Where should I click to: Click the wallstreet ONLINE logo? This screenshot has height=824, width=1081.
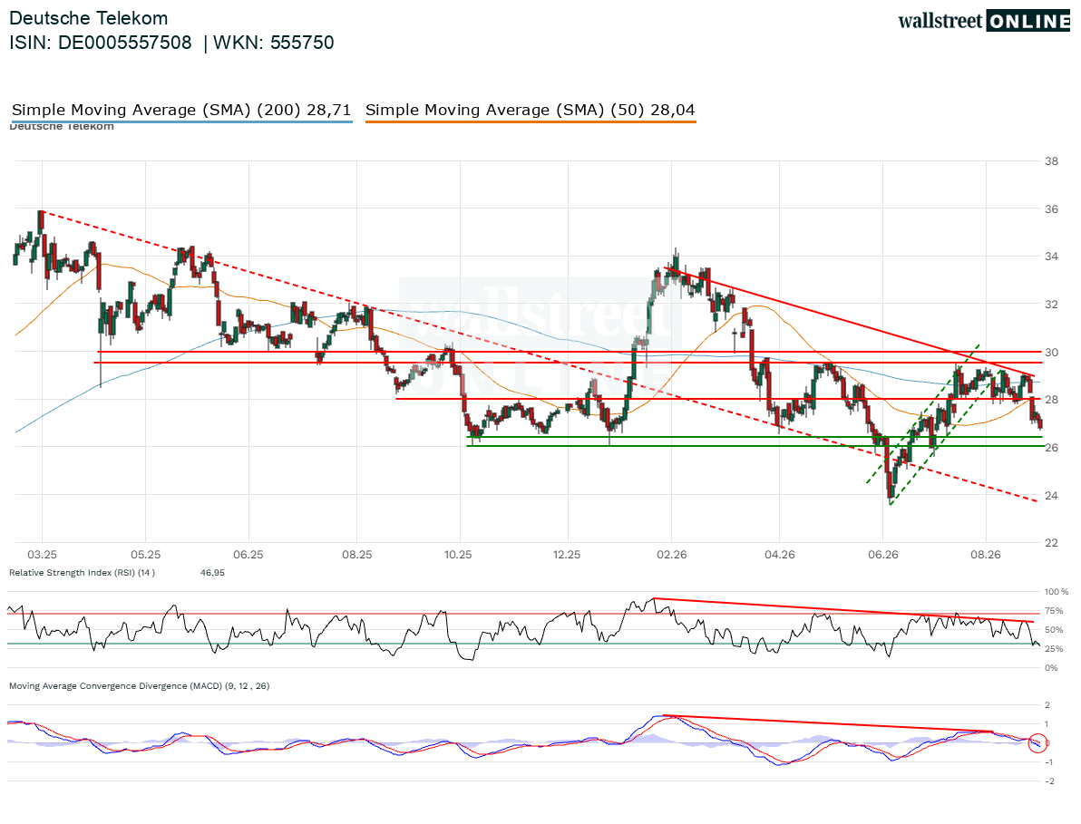pyautogui.click(x=984, y=21)
